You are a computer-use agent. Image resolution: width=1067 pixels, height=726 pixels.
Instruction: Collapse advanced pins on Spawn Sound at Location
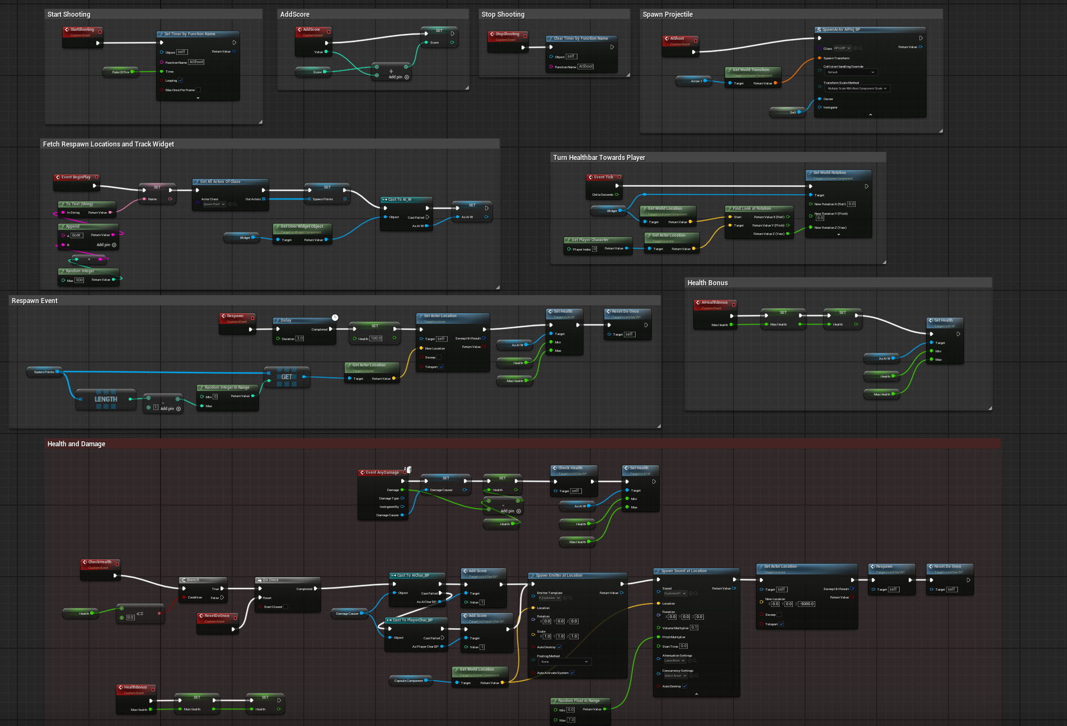coord(697,694)
